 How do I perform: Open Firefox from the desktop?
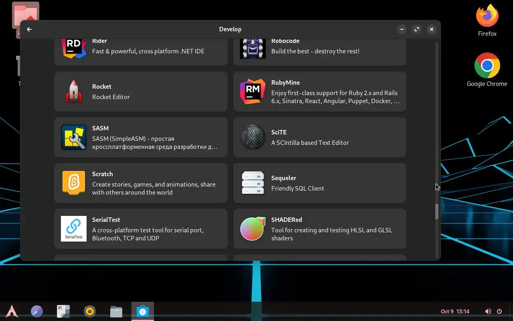(487, 20)
